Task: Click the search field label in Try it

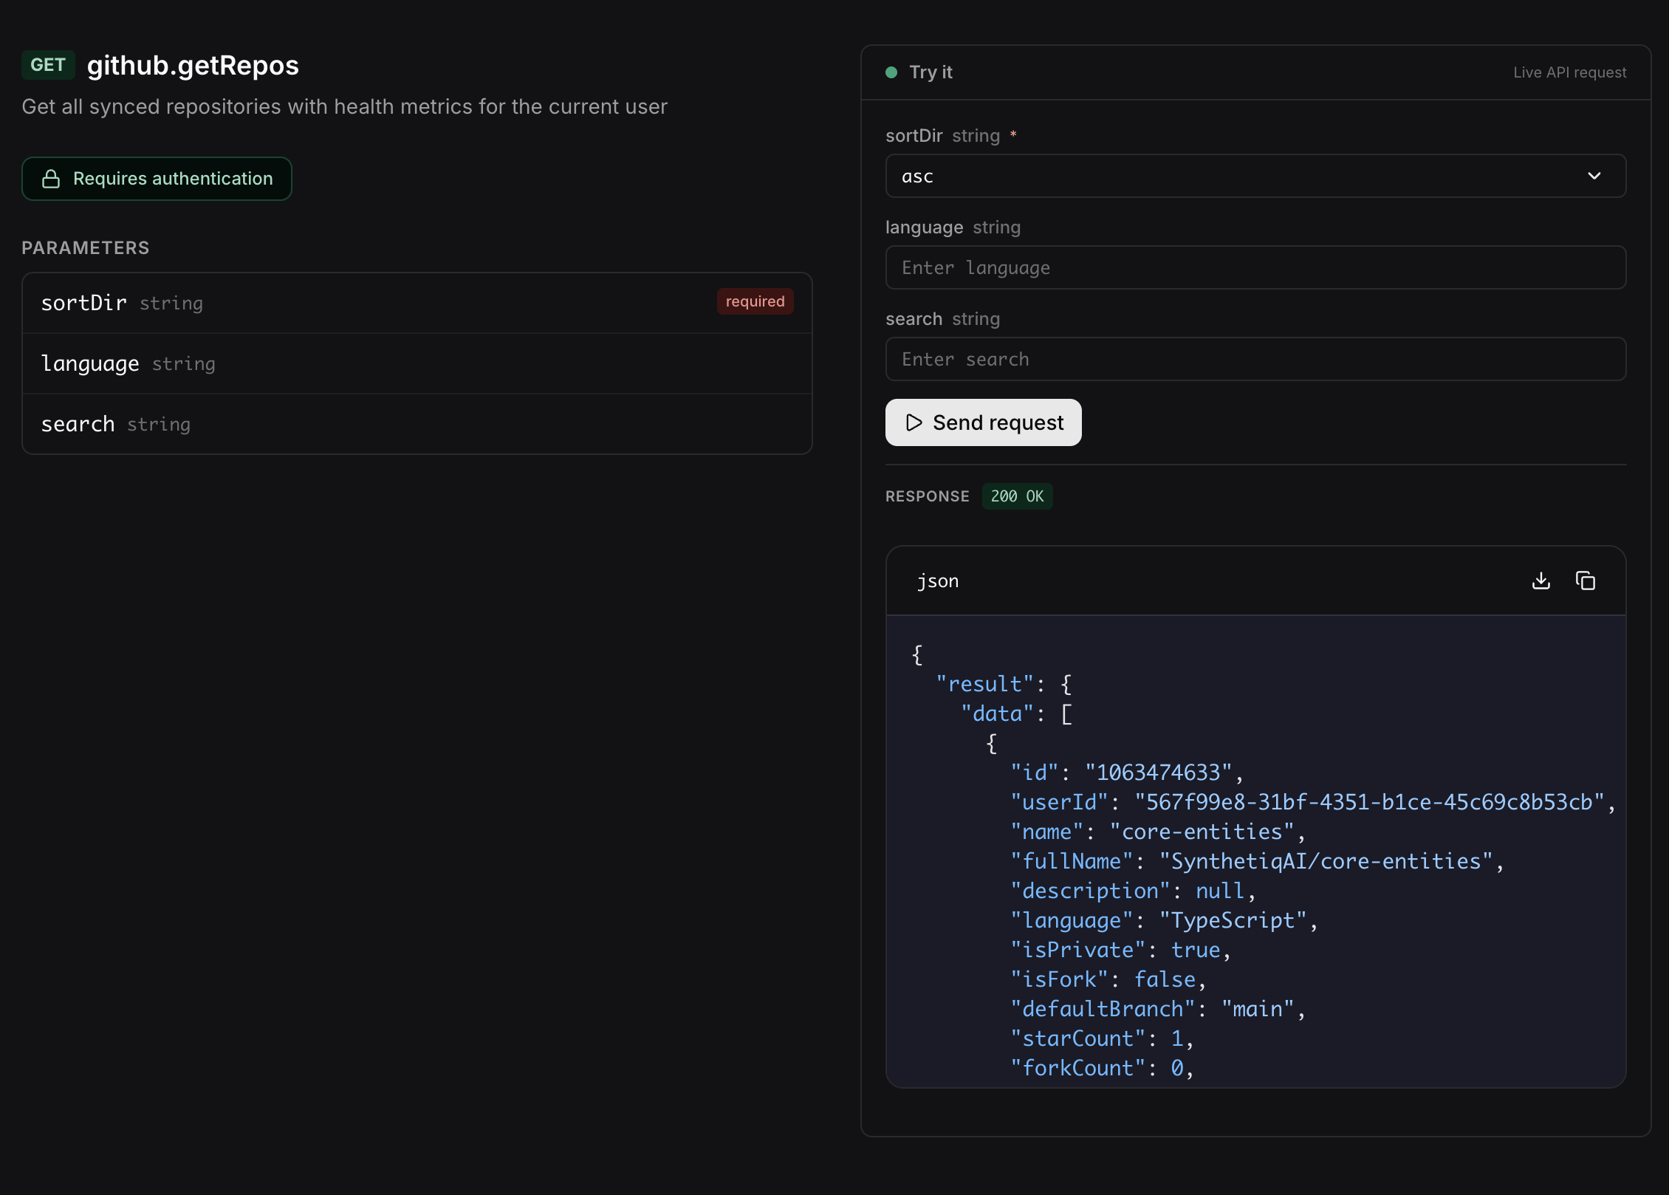Action: 914,319
